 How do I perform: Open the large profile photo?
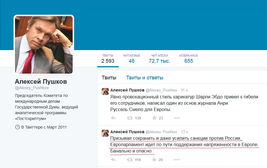(x=44, y=45)
